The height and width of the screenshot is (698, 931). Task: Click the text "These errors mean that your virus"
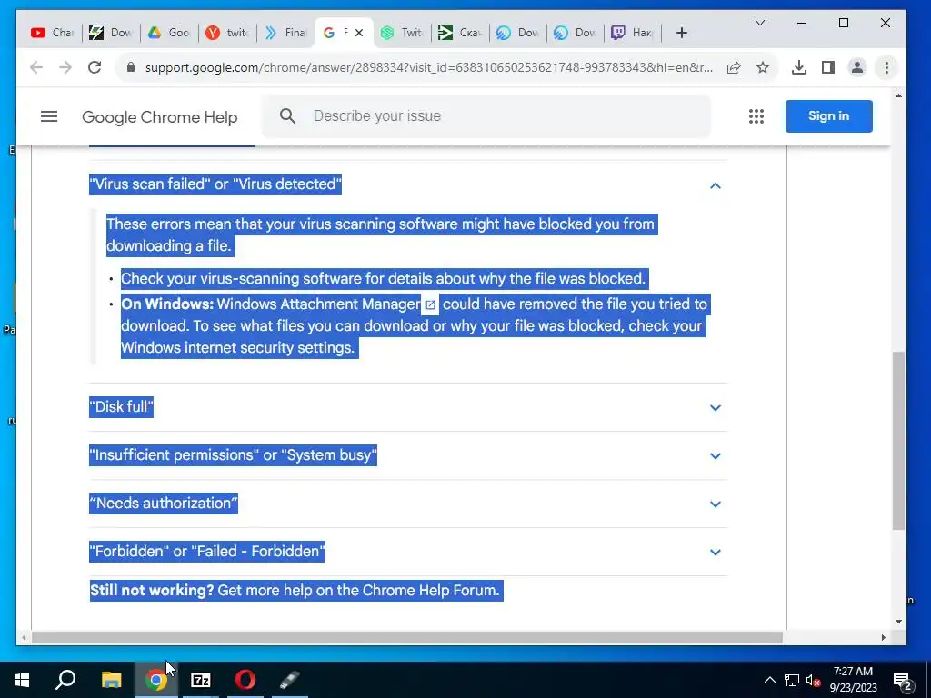coord(218,224)
